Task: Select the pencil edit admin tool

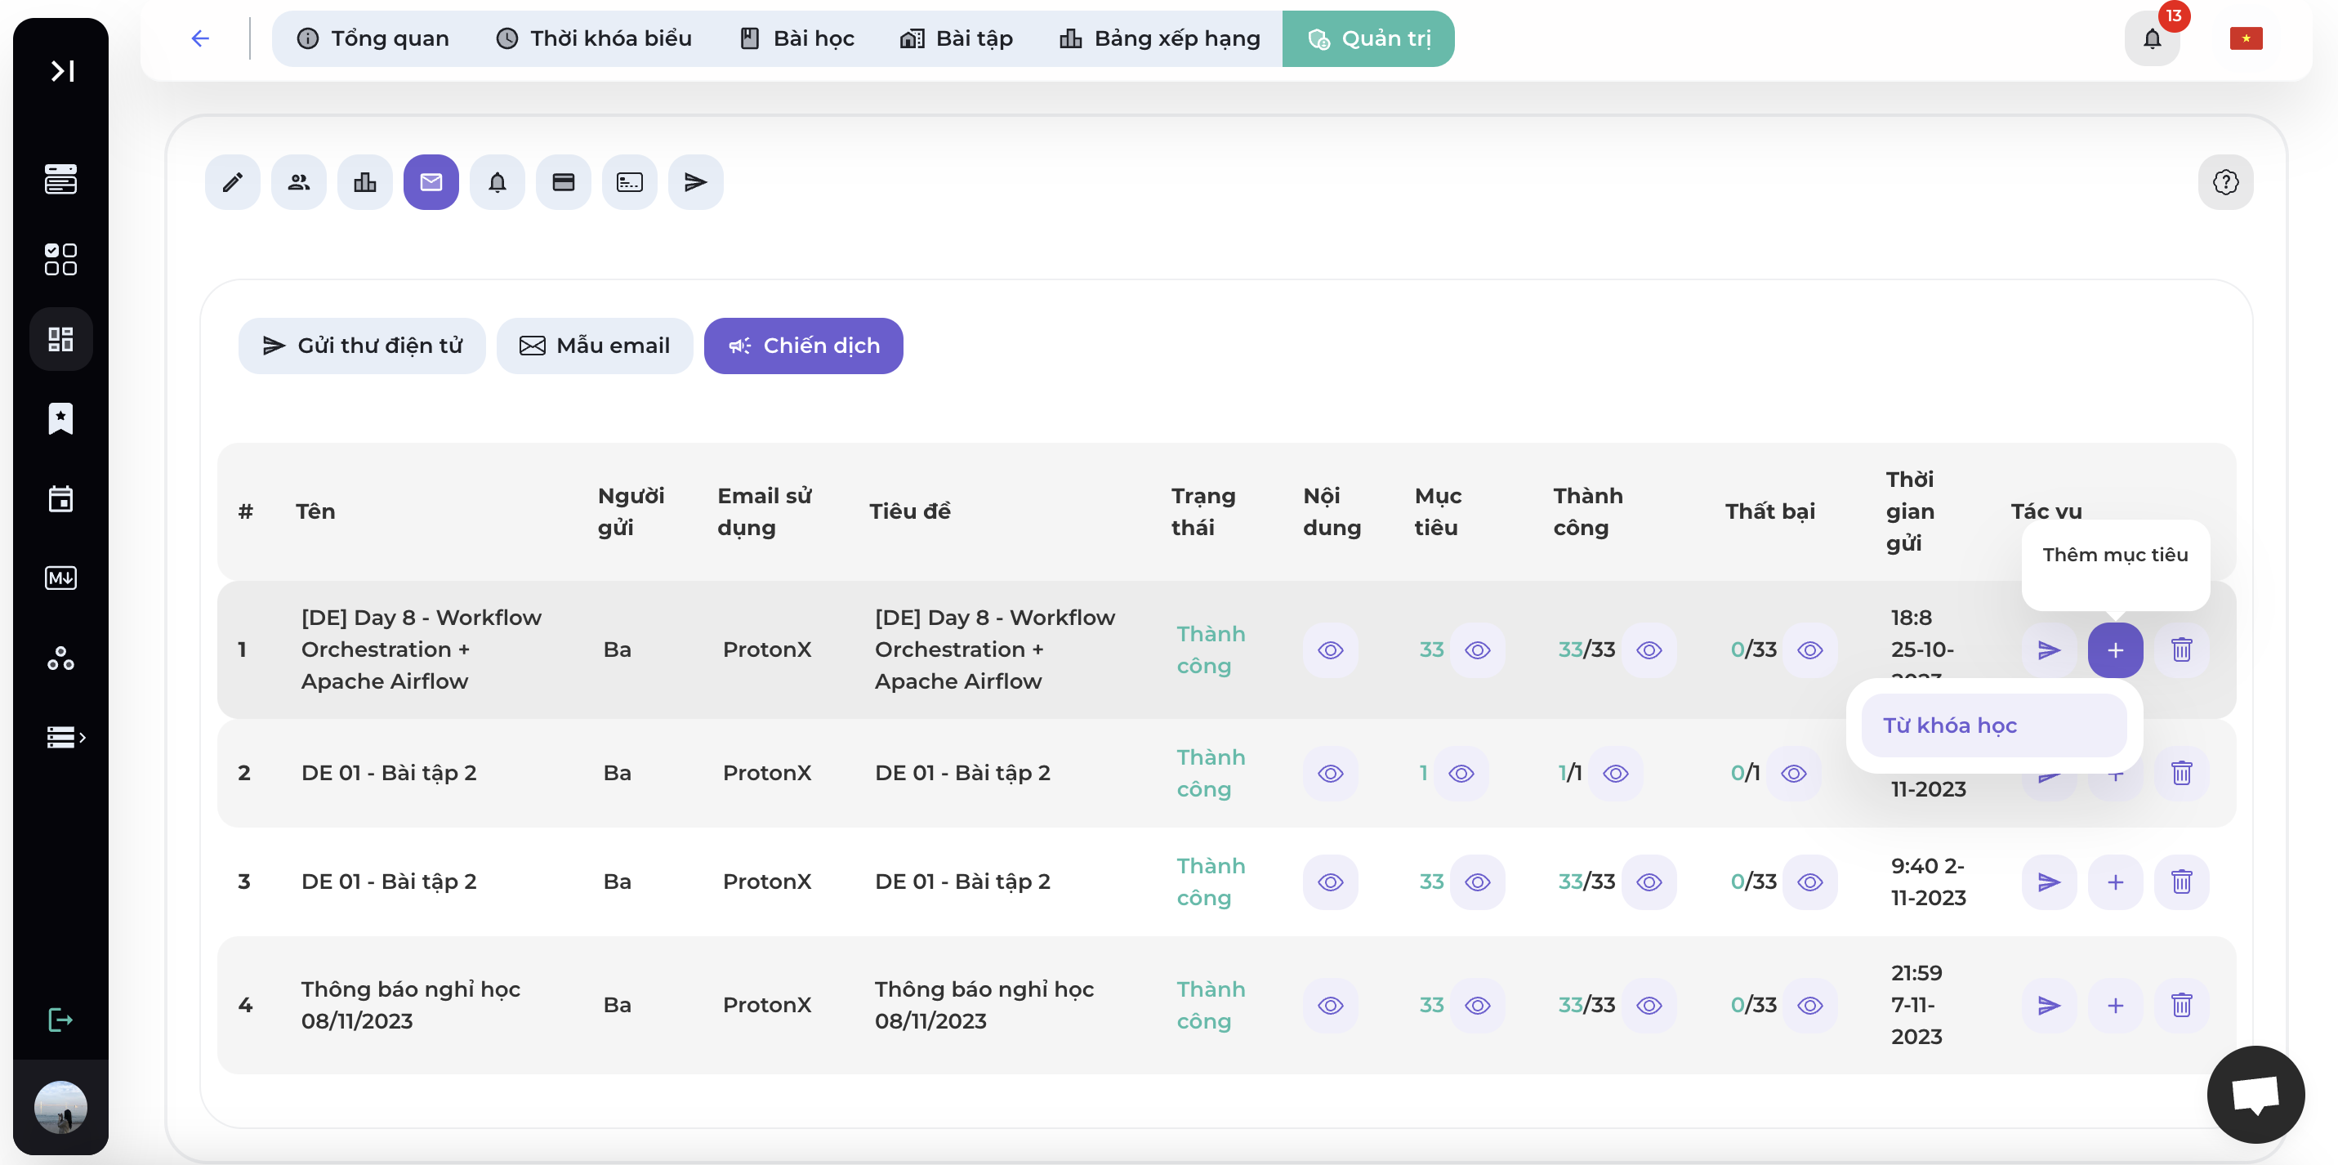Action: coord(232,182)
